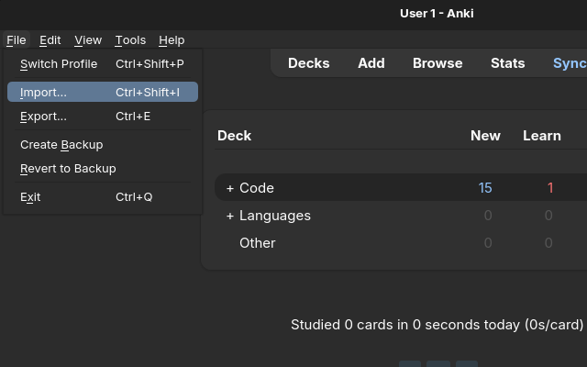The height and width of the screenshot is (367, 587).
Task: Select Create Backup option
Action: (61, 145)
